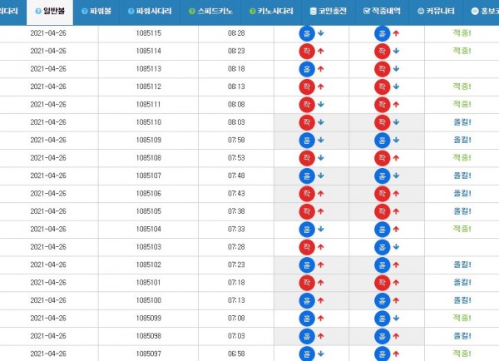This screenshot has width=499, height=361.
Task: Click 적중! result in row 1085111
Action: (462, 104)
